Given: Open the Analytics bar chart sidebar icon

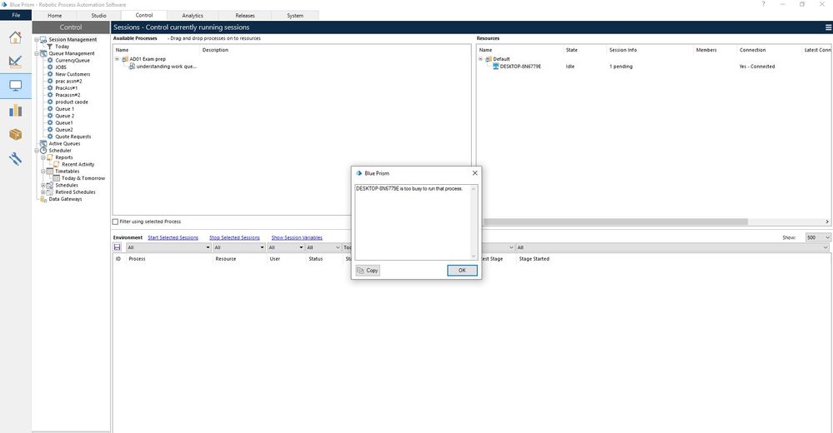Looking at the screenshot, I should (15, 111).
